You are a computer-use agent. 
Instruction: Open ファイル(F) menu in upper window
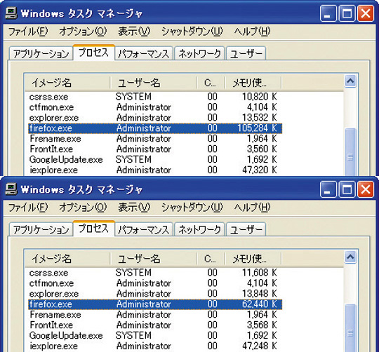tap(28, 32)
